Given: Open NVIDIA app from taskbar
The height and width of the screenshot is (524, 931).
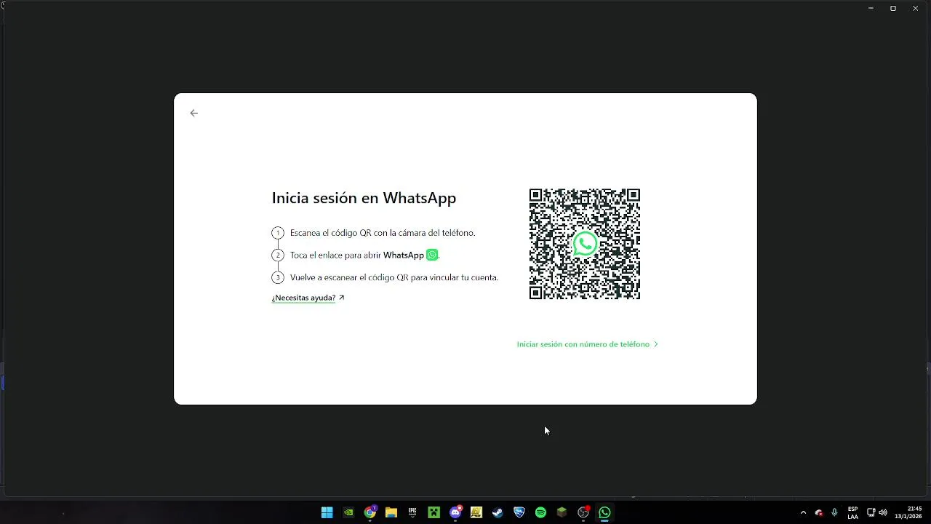Looking at the screenshot, I should pos(348,512).
